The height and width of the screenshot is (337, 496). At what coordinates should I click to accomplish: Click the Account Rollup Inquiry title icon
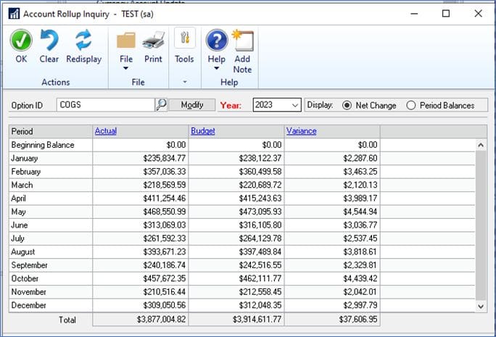pyautogui.click(x=14, y=14)
